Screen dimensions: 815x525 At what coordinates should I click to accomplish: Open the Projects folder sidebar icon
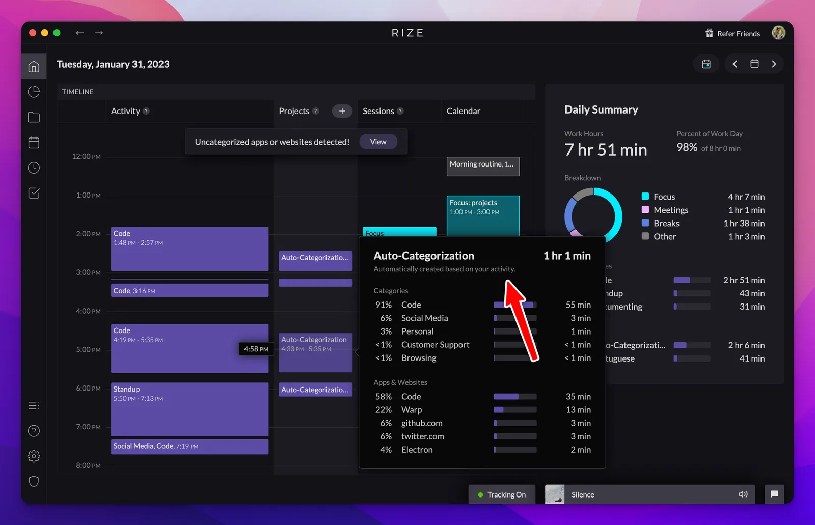pos(34,117)
